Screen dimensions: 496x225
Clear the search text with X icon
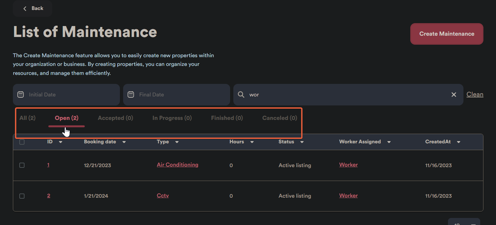click(x=454, y=94)
